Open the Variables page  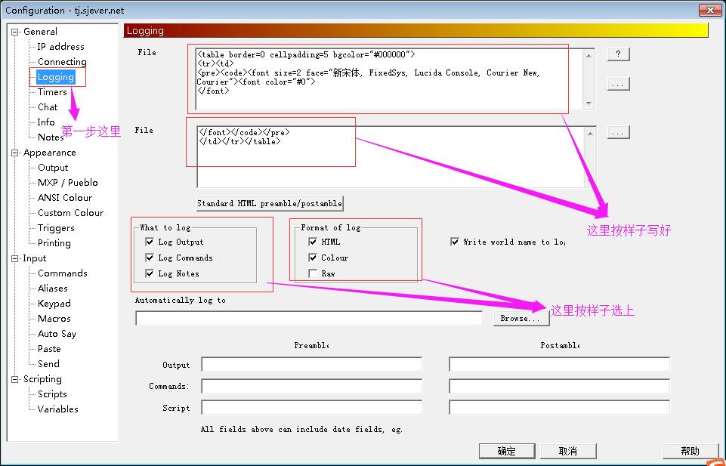tap(58, 409)
